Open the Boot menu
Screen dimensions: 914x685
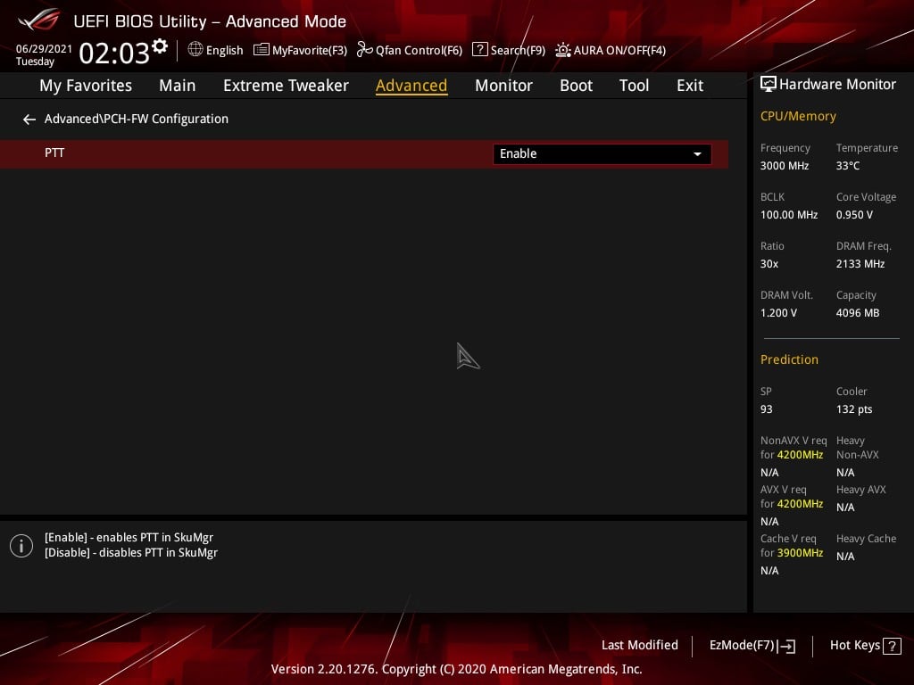point(576,85)
